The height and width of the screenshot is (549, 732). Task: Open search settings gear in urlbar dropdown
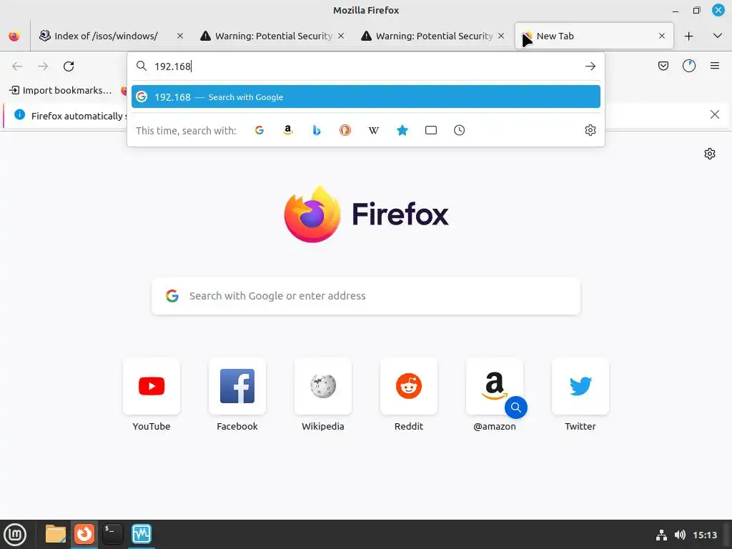590,130
